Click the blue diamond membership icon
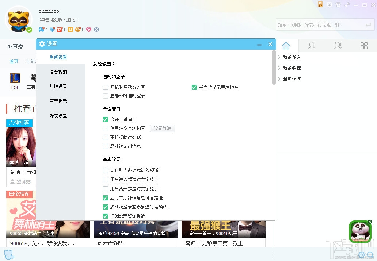The image size is (377, 261). (52, 29)
